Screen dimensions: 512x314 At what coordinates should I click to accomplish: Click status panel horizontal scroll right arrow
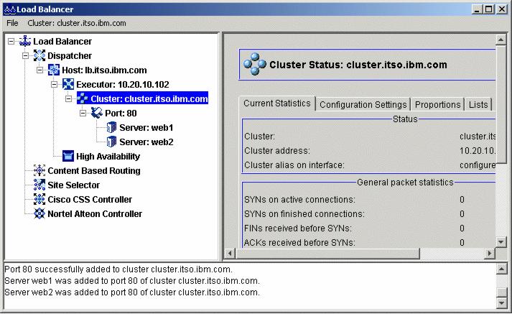(x=490, y=253)
